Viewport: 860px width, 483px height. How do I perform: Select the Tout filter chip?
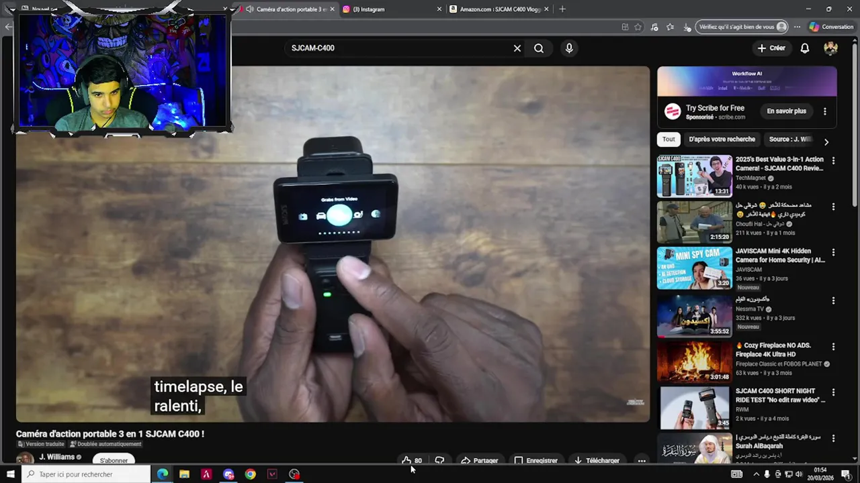click(x=669, y=140)
